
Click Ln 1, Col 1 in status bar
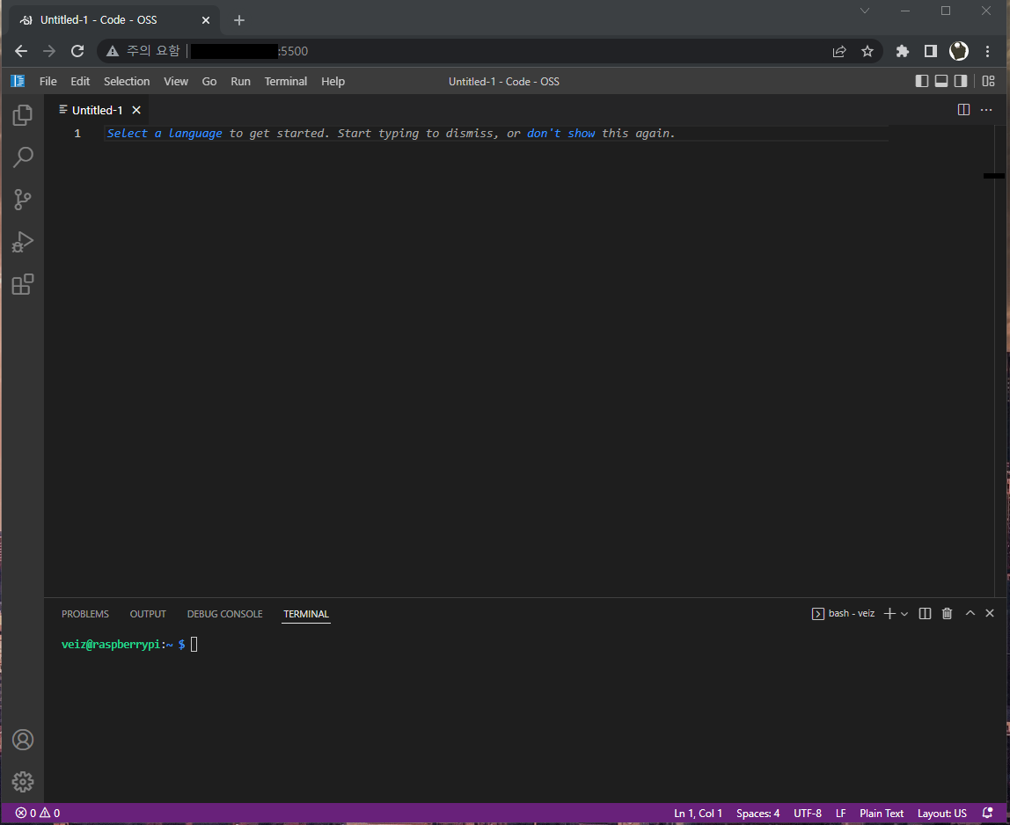pyautogui.click(x=698, y=814)
